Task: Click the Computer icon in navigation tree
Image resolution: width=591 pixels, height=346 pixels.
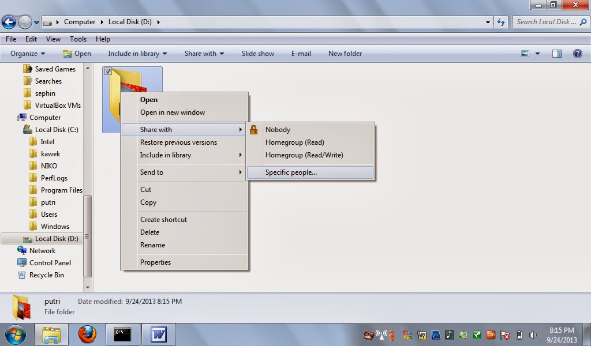Action: [x=23, y=117]
